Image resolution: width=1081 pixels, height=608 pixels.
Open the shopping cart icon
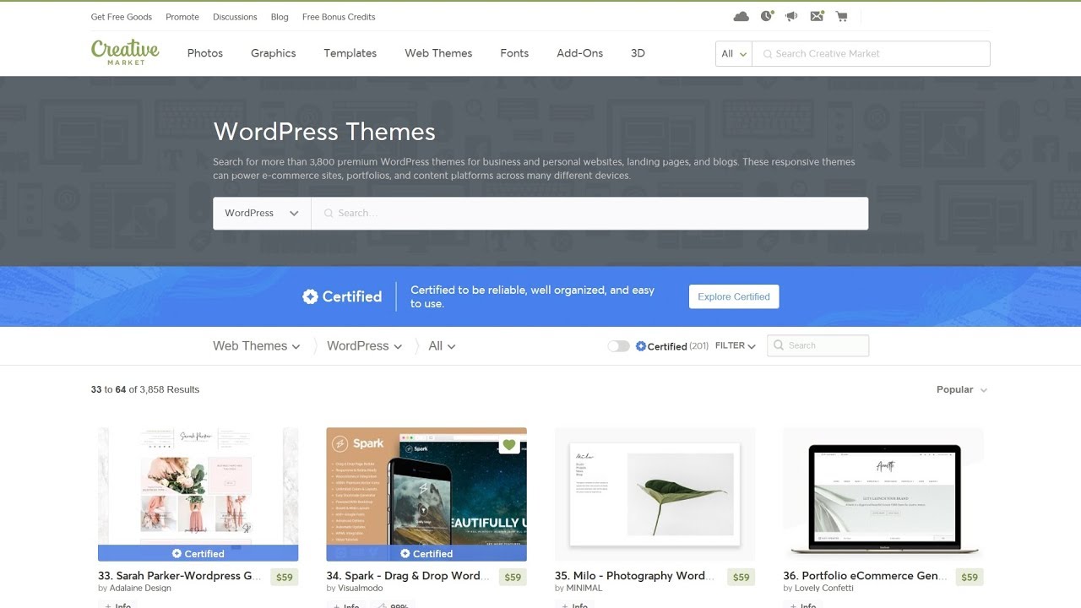coord(841,16)
